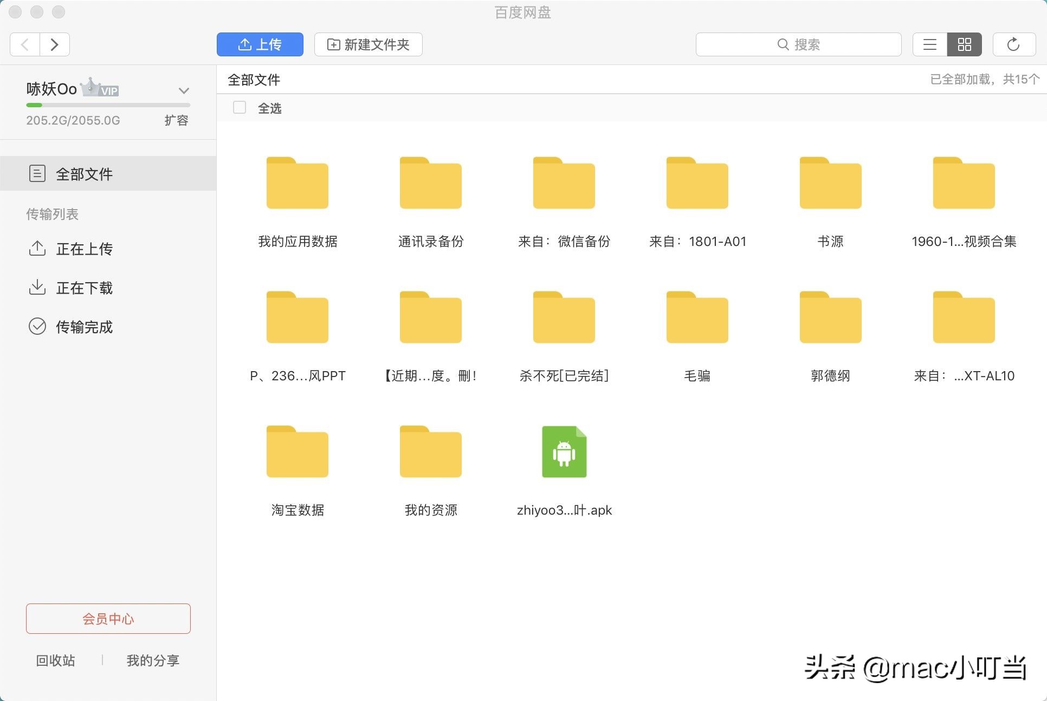Open 正在上传 in the transfer list
The width and height of the screenshot is (1047, 701).
(85, 249)
